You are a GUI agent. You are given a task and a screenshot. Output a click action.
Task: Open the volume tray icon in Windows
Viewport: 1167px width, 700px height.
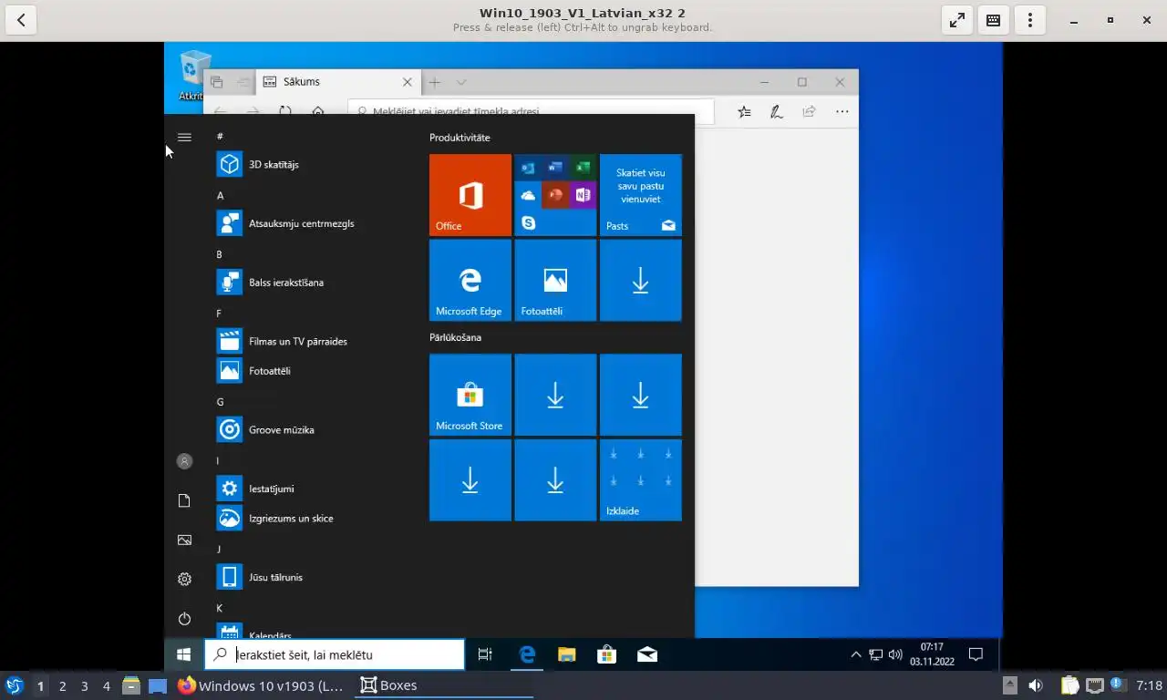895,654
